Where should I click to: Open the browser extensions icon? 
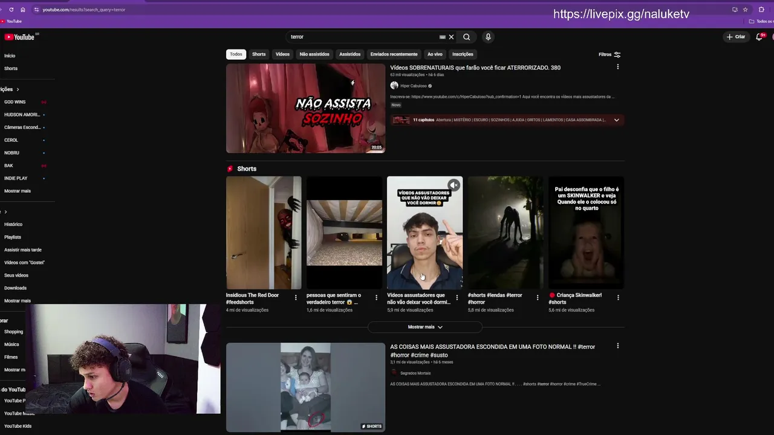click(x=761, y=10)
